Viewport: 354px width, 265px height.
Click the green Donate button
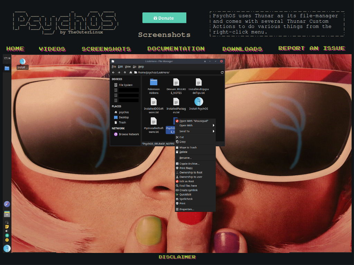pos(164,18)
